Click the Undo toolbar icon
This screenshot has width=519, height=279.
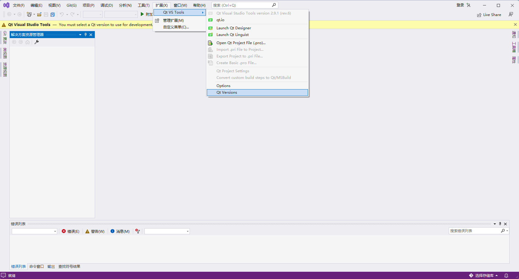[61, 14]
